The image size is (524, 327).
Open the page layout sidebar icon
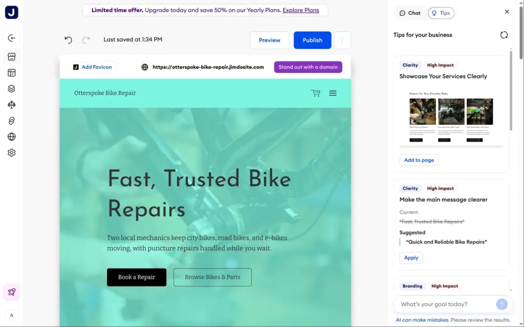pos(12,73)
